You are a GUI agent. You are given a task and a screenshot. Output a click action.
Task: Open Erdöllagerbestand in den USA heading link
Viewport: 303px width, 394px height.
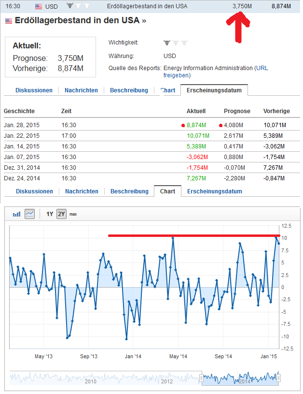[80, 21]
